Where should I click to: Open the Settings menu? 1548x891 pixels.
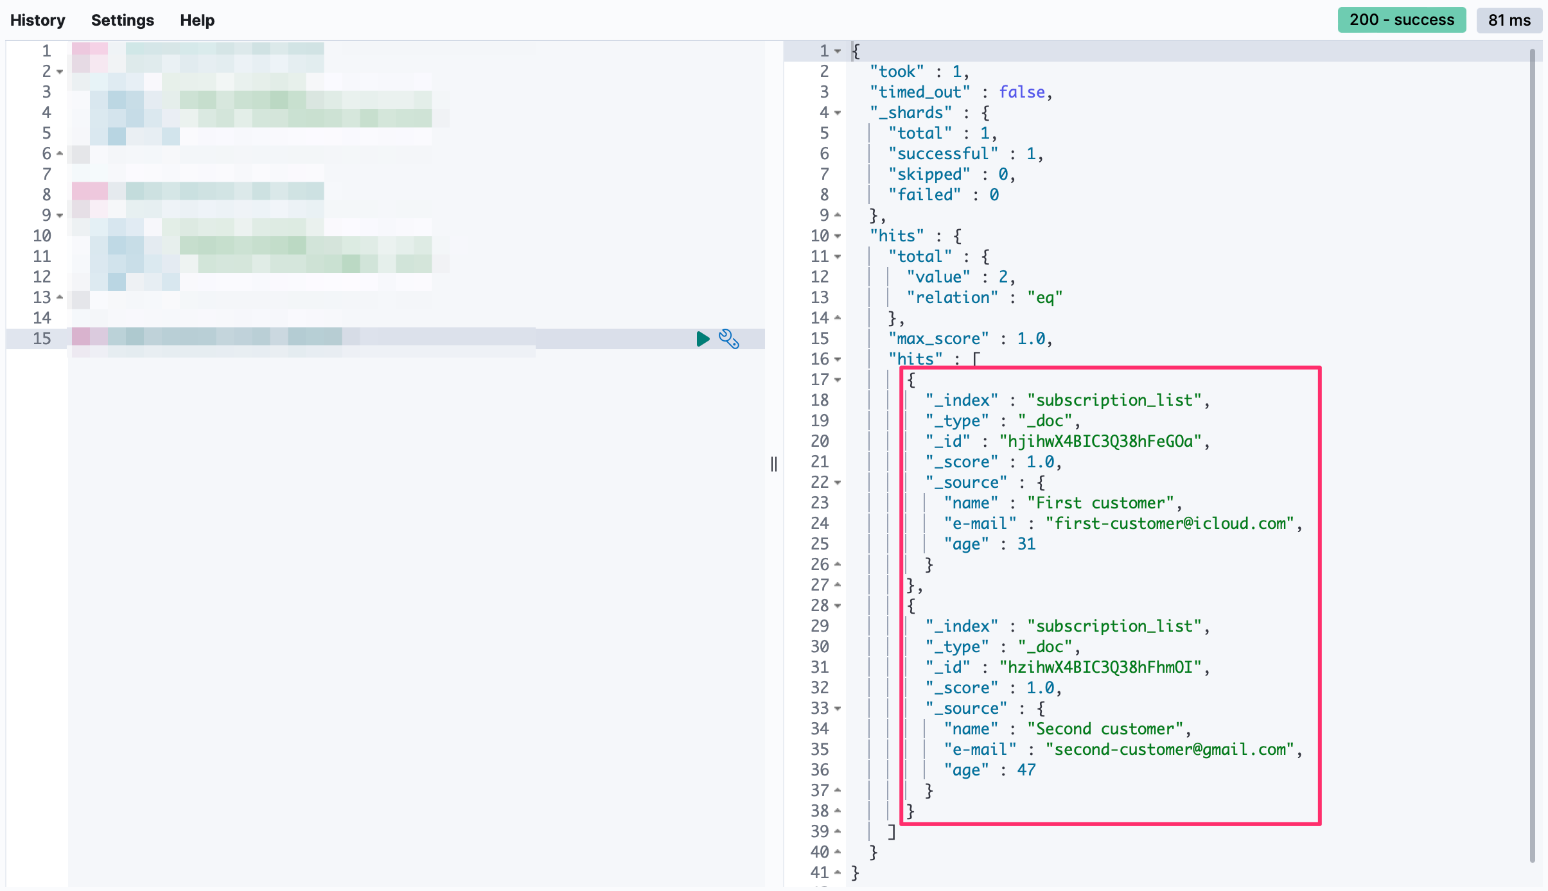(x=122, y=20)
